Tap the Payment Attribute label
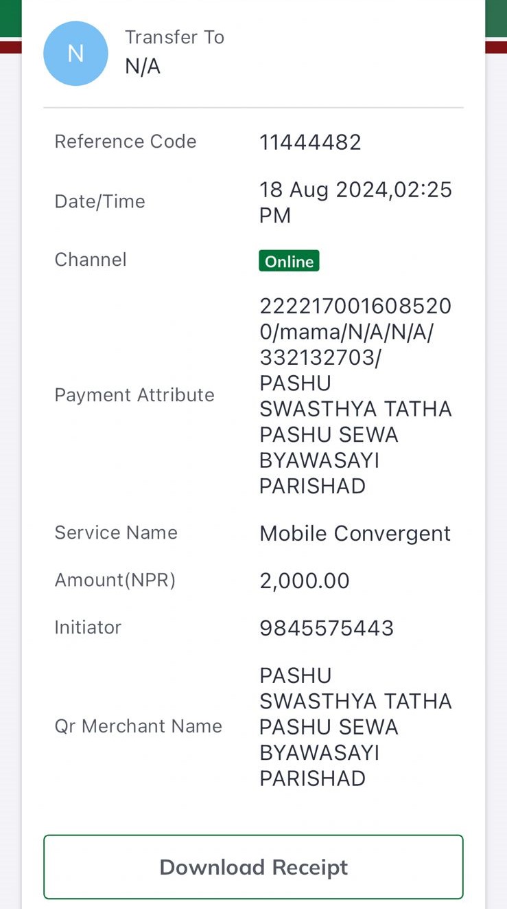Screen dimensions: 507x909 (x=134, y=395)
